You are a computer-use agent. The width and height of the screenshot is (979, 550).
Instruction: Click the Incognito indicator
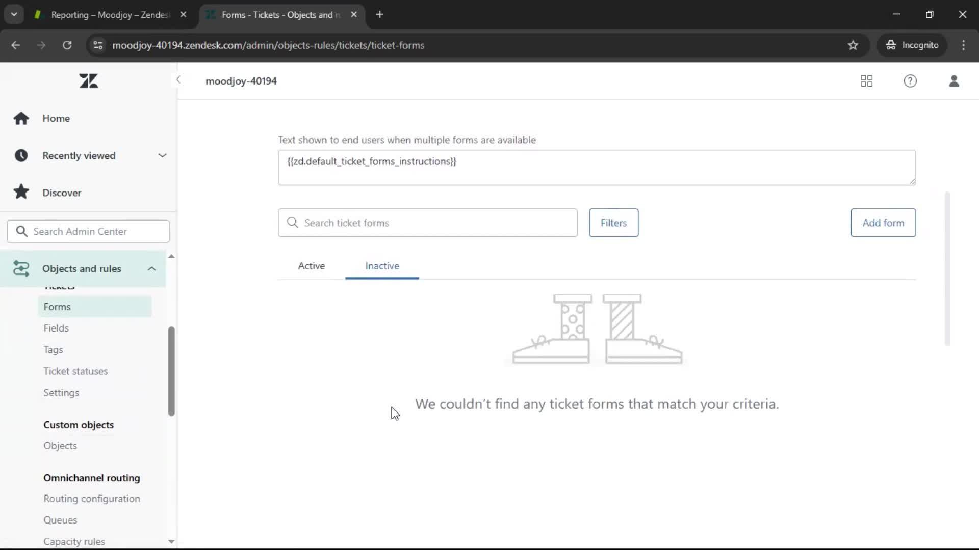tap(912, 45)
